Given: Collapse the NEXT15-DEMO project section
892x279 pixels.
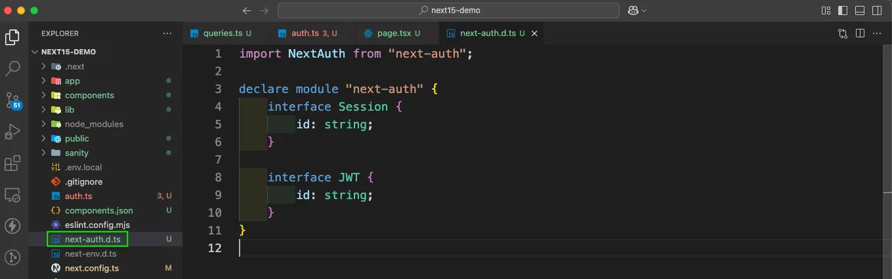Looking at the screenshot, I should pyautogui.click(x=36, y=52).
